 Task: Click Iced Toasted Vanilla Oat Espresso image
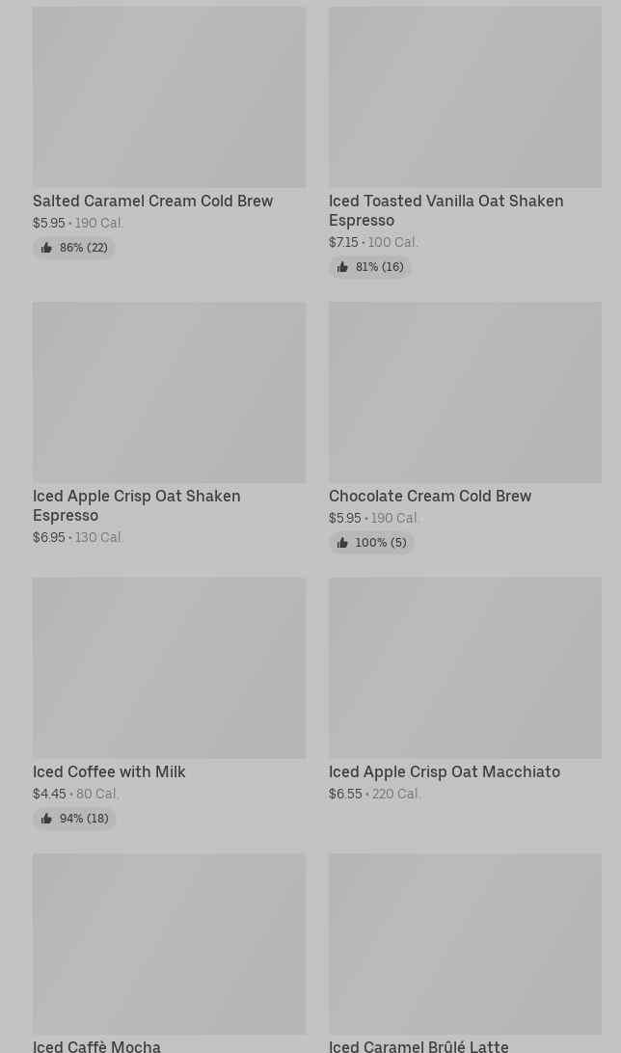tap(465, 96)
